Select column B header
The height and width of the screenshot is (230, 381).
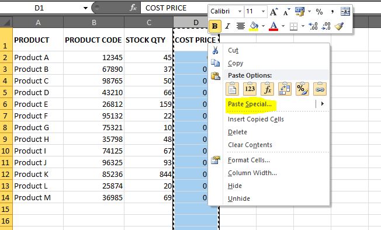pyautogui.click(x=94, y=22)
